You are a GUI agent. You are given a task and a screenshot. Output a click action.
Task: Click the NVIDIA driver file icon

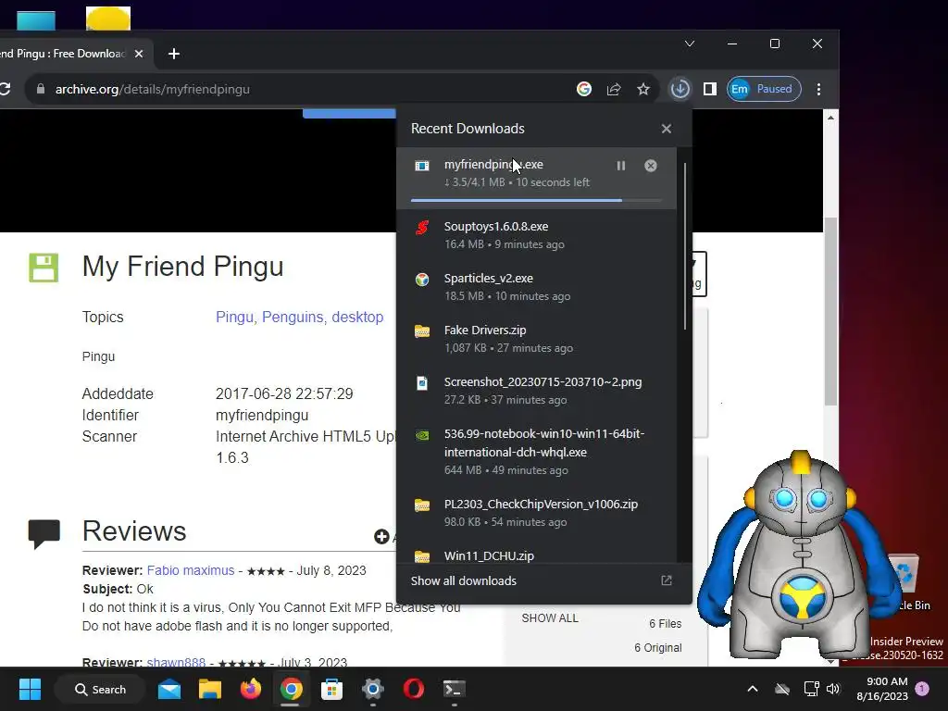pos(422,435)
